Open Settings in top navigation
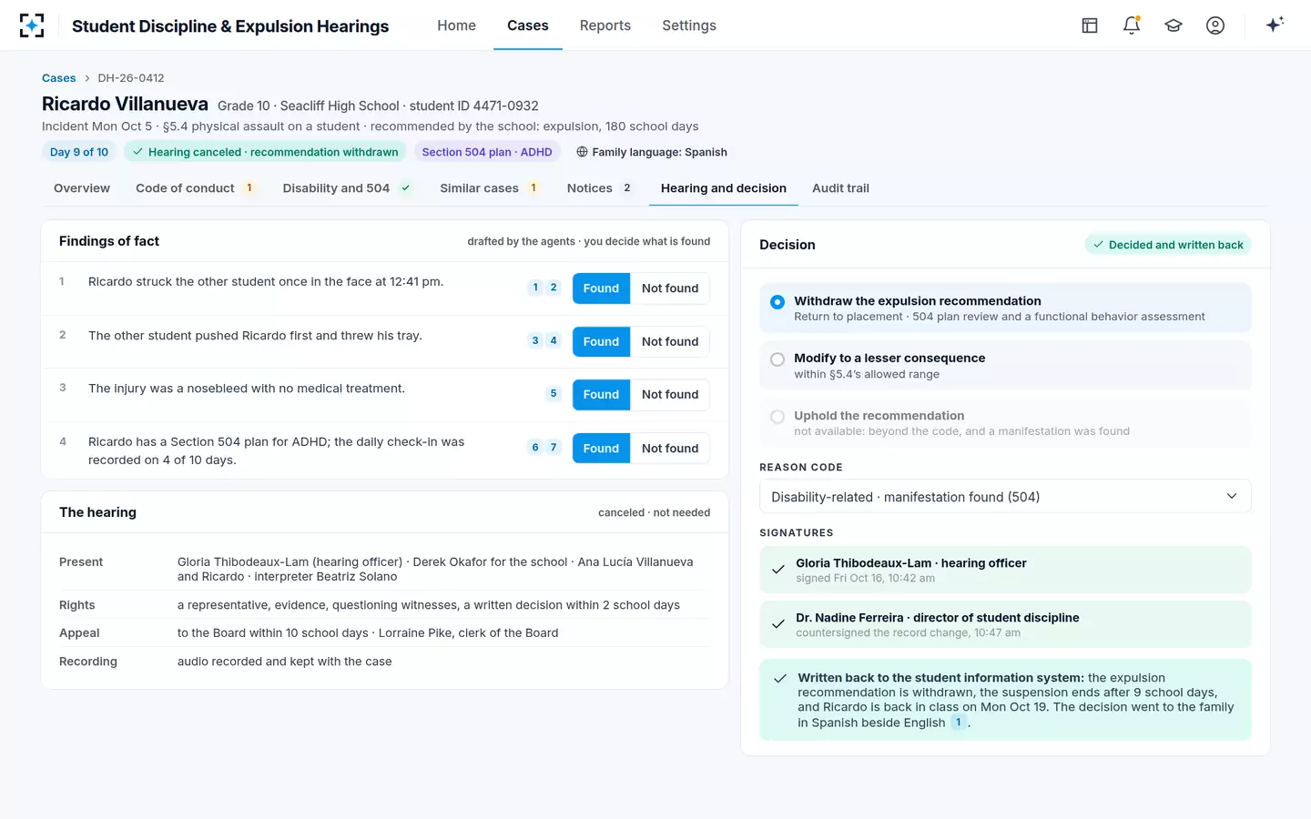 (x=689, y=25)
